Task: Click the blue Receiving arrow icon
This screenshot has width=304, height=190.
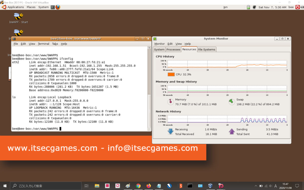Action: pos(170,131)
